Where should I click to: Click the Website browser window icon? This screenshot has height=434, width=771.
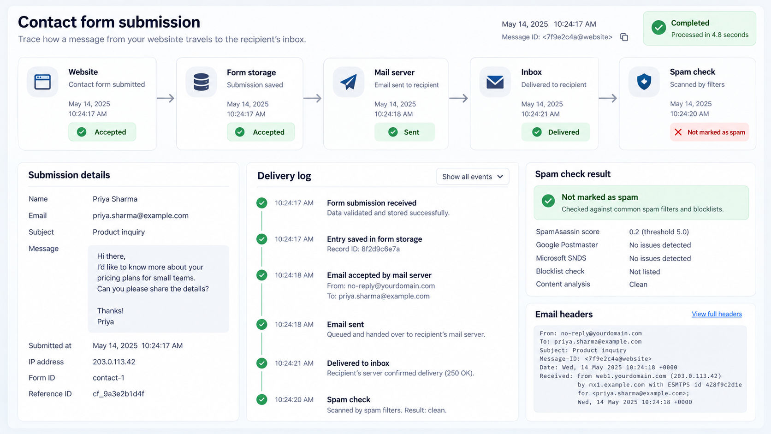point(42,82)
